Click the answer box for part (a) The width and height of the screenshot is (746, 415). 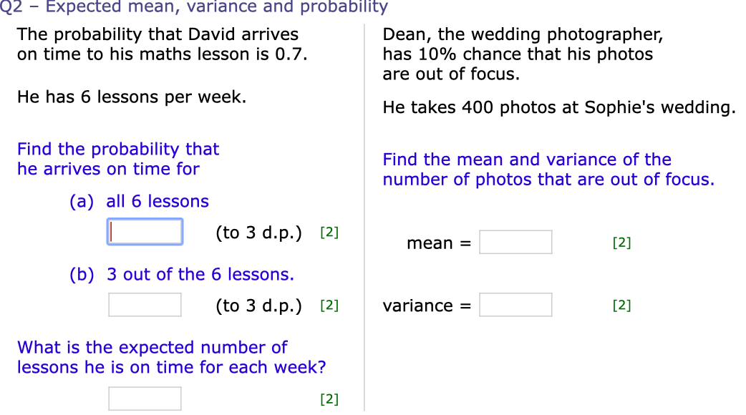click(x=145, y=231)
